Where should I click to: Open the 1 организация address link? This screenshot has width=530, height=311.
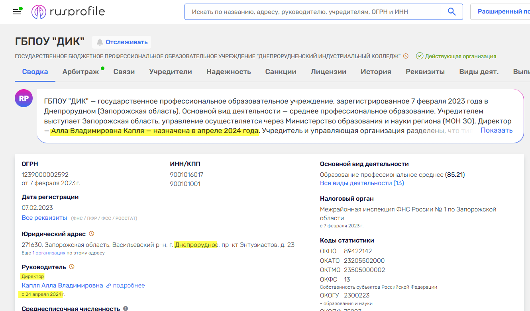coord(49,253)
